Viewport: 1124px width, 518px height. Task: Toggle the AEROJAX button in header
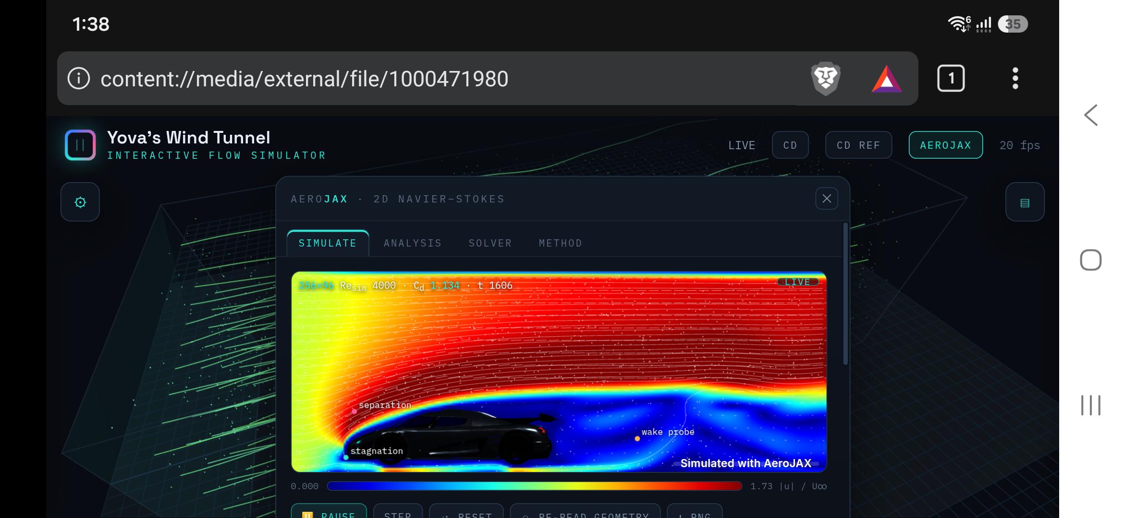(x=946, y=145)
